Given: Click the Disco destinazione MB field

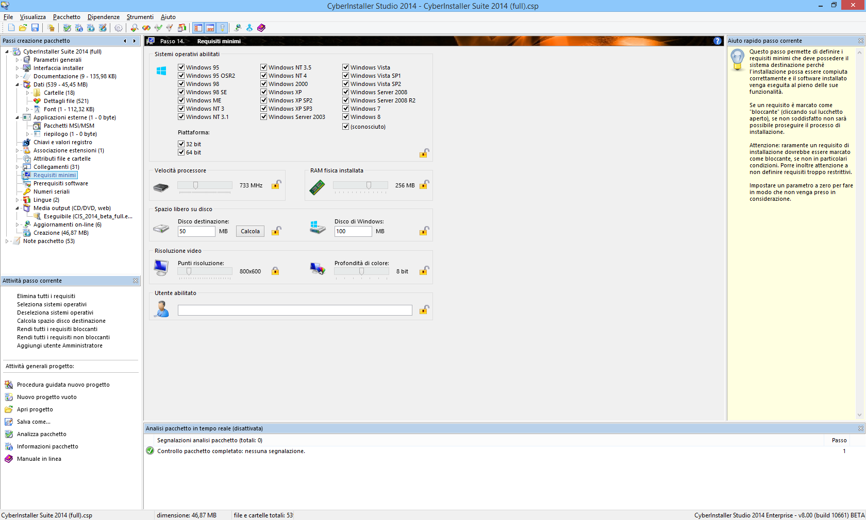Looking at the screenshot, I should click(196, 231).
